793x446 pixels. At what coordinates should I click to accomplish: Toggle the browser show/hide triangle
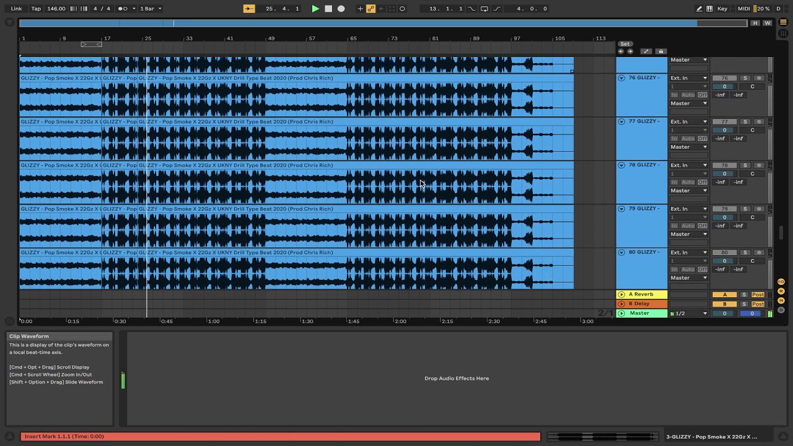point(9,22)
